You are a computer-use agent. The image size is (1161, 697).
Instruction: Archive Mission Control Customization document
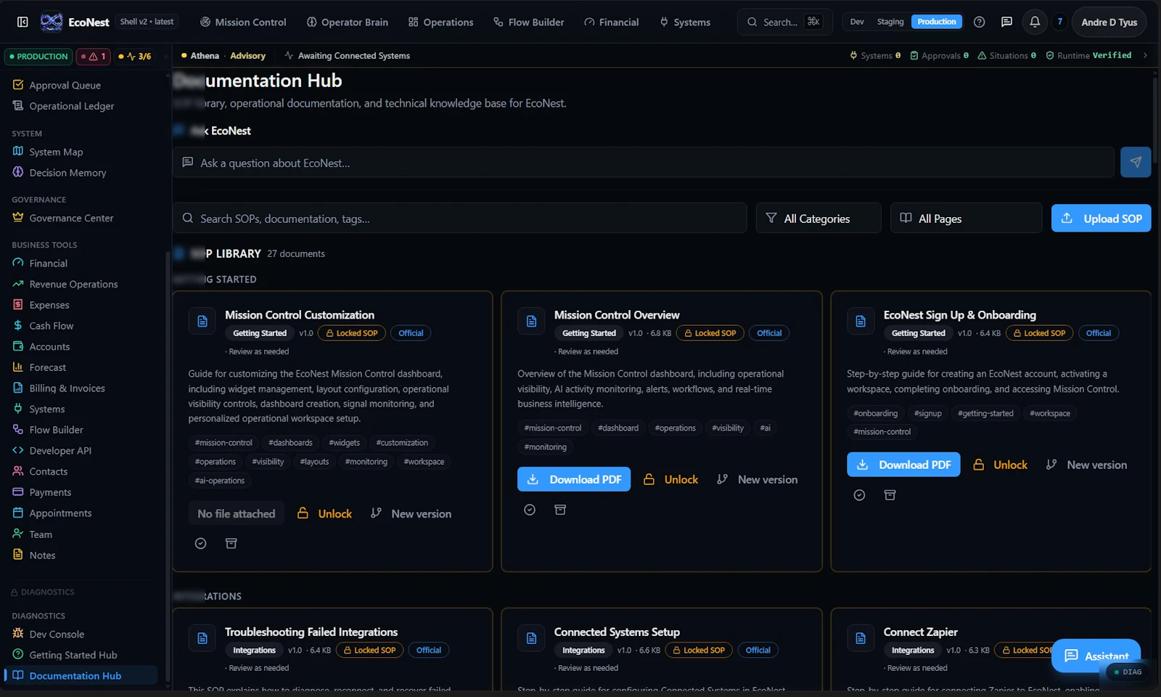pos(231,543)
